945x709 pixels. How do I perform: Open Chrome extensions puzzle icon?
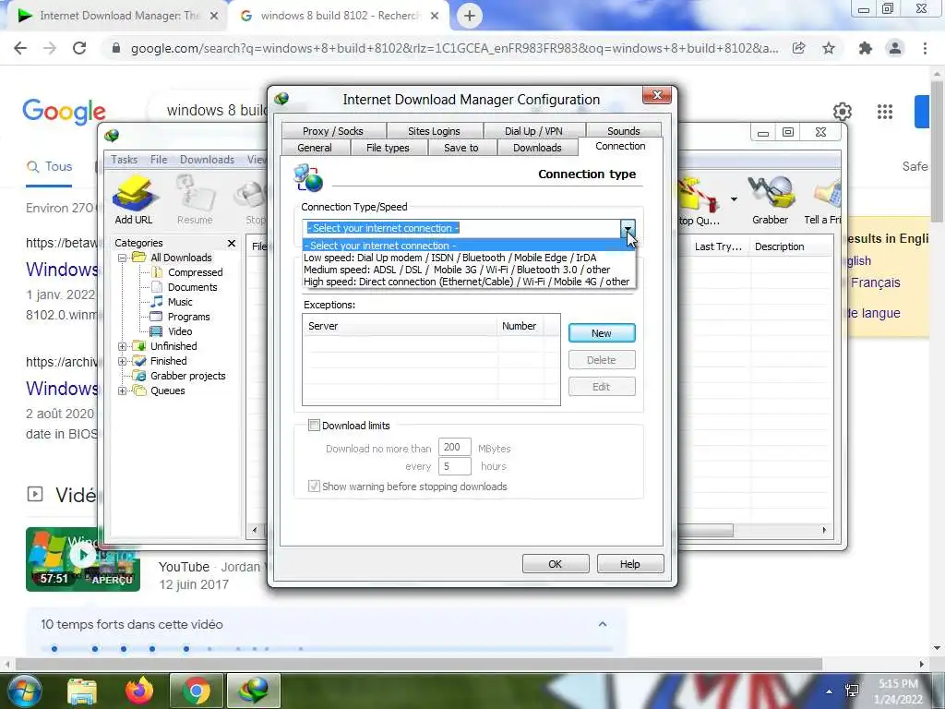[866, 48]
